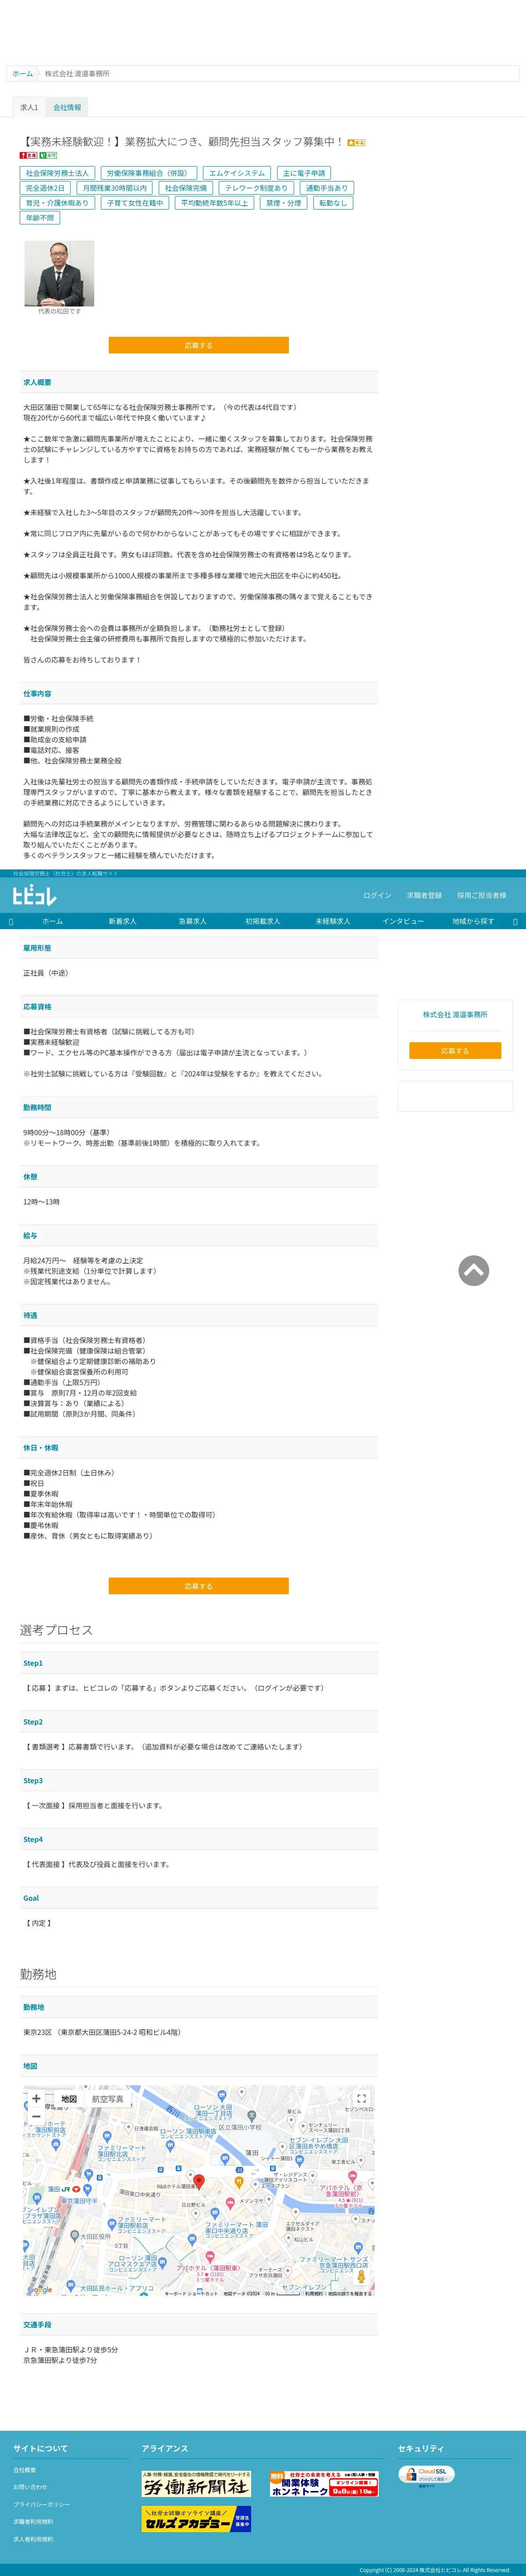
Task: Switch the map to 航空写真 view
Action: [x=108, y=2099]
